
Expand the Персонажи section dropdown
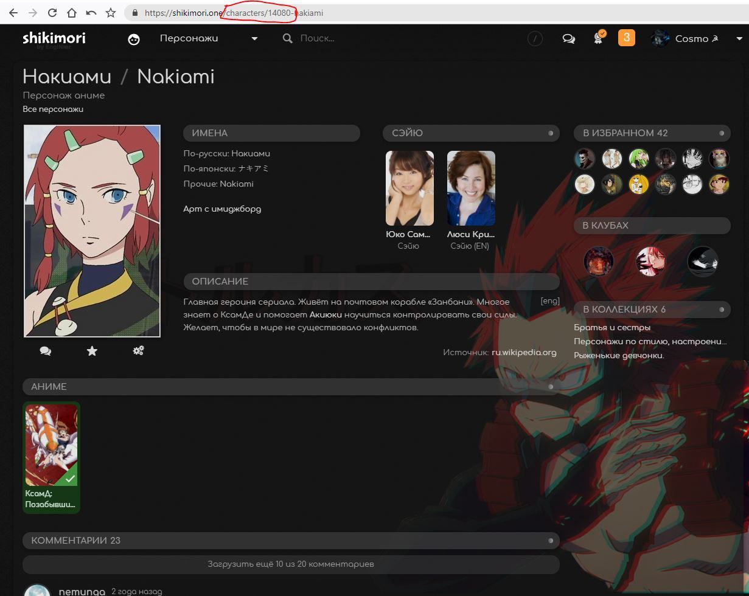254,38
